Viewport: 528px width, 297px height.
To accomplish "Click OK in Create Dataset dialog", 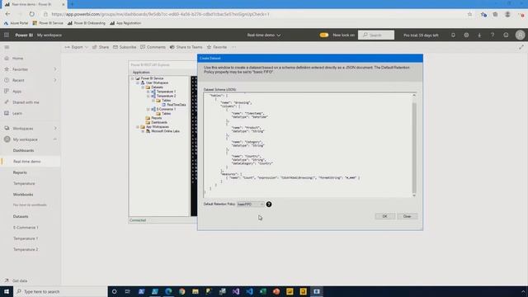I will coord(385,216).
